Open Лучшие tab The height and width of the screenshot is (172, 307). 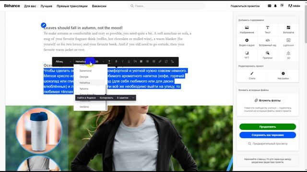[x=47, y=6]
